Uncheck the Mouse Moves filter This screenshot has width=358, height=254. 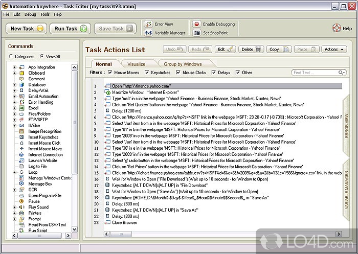[109, 73]
